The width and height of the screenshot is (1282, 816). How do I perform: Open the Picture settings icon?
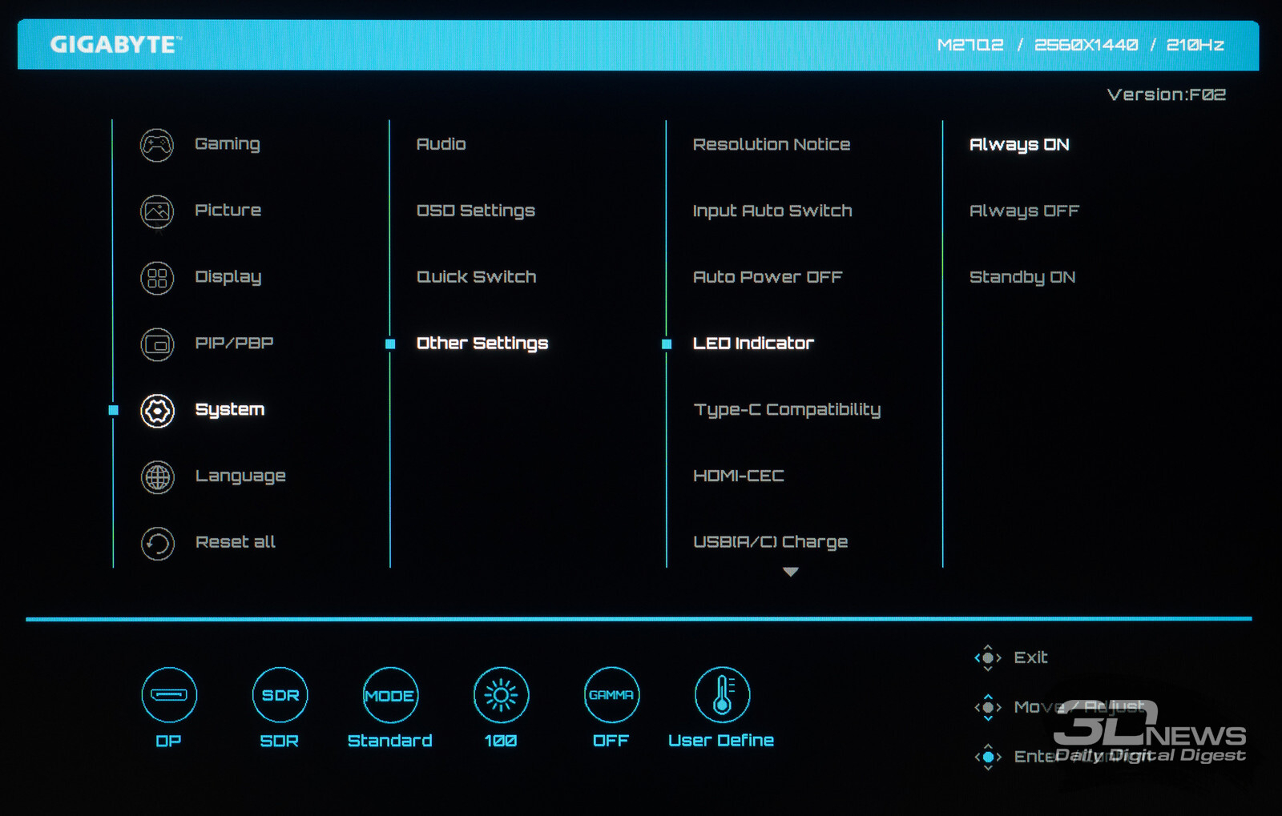pyautogui.click(x=157, y=211)
